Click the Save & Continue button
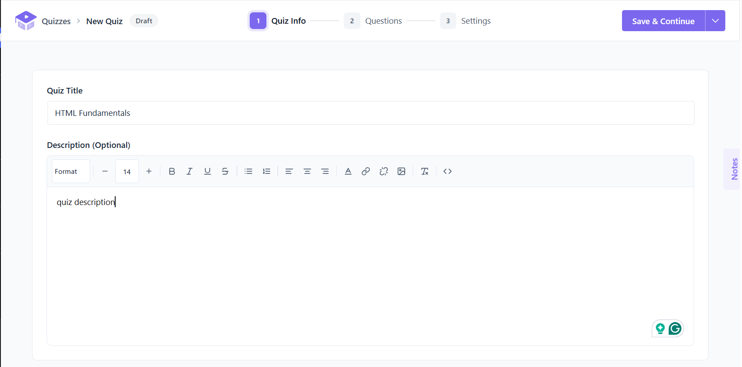 coord(663,21)
